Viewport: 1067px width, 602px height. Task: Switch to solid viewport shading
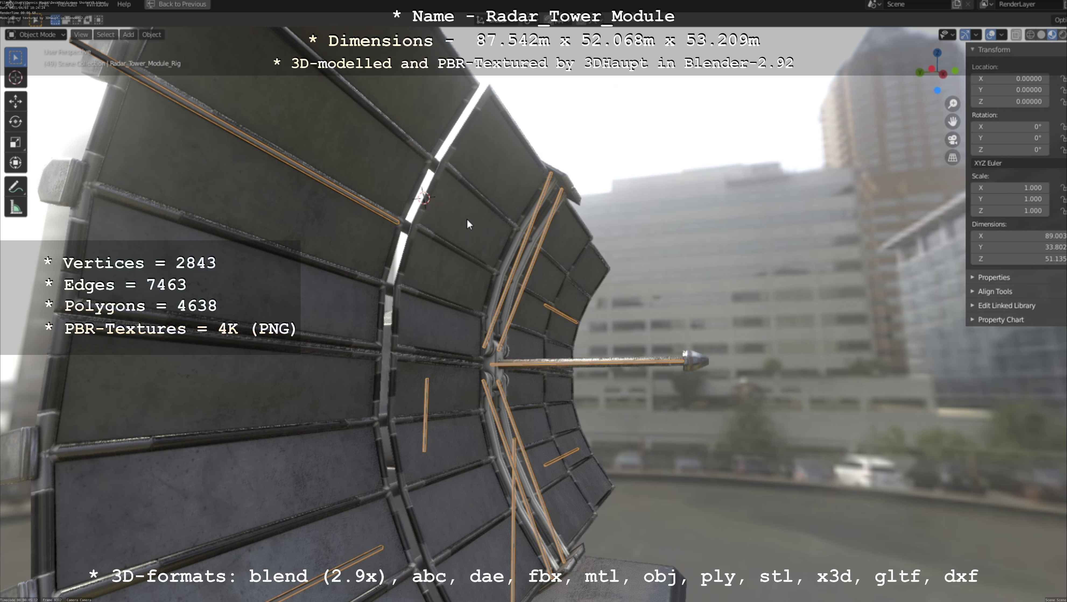click(x=1041, y=35)
